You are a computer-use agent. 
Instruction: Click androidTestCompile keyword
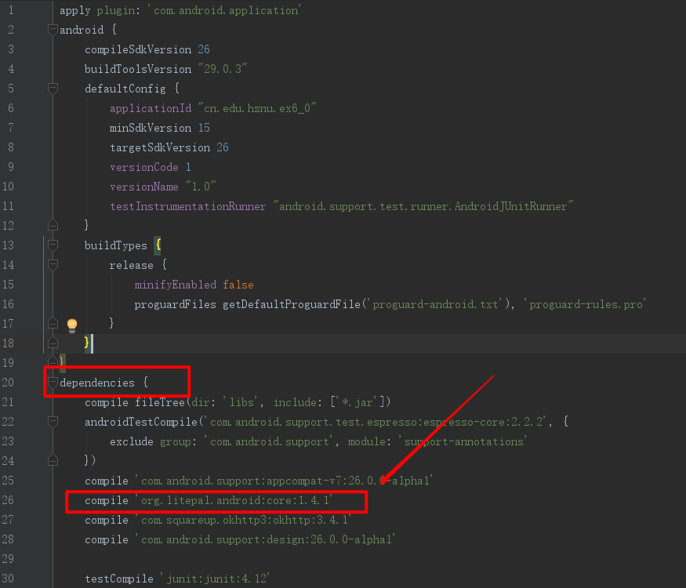[x=141, y=422]
